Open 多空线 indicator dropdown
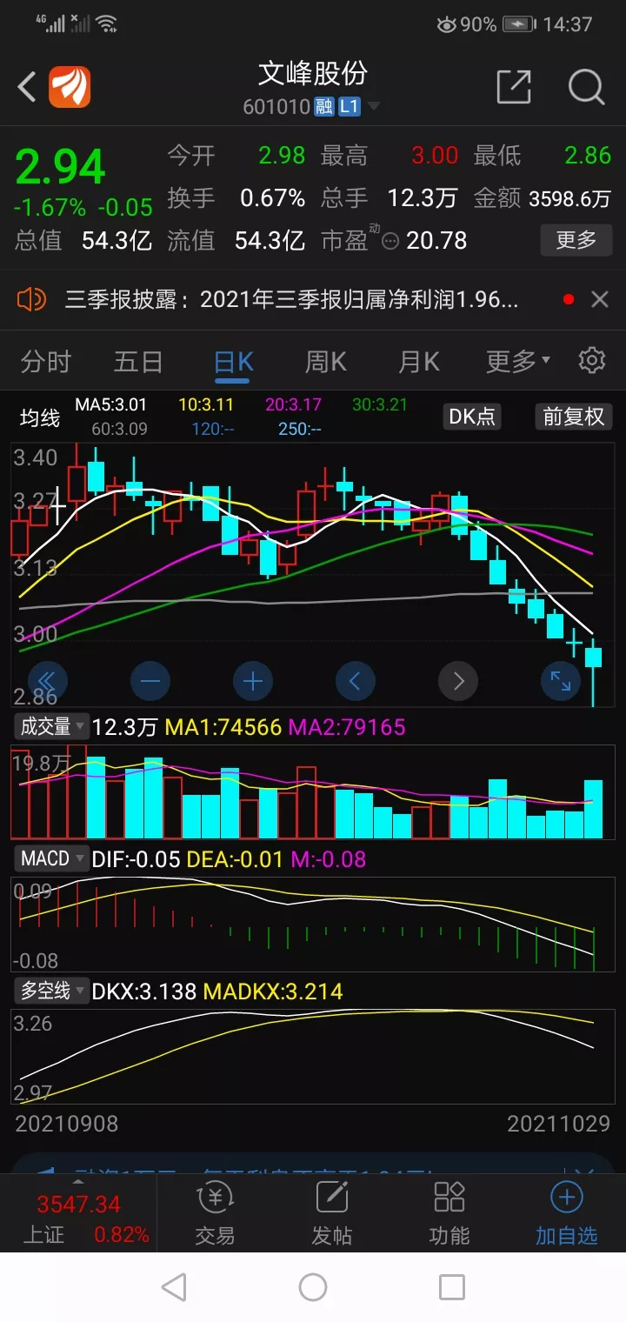The height and width of the screenshot is (1322, 626). coord(52,990)
